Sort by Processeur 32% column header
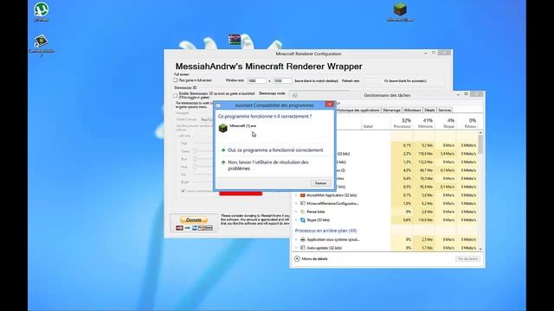Image resolution: width=554 pixels, height=311 pixels. click(402, 123)
